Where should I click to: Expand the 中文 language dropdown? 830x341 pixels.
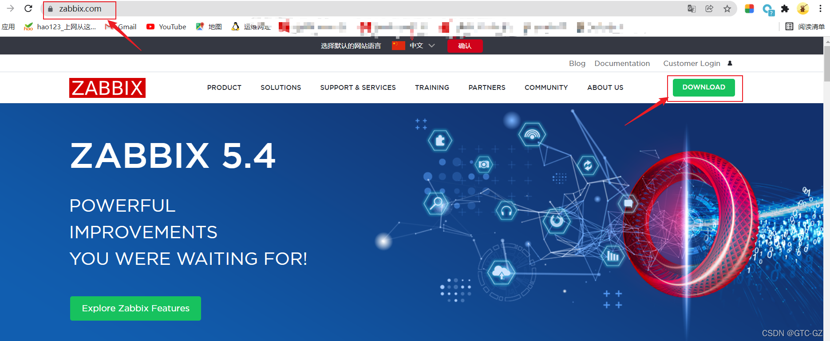point(422,46)
